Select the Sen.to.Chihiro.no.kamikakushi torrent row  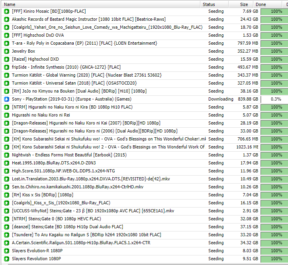click(x=77, y=187)
